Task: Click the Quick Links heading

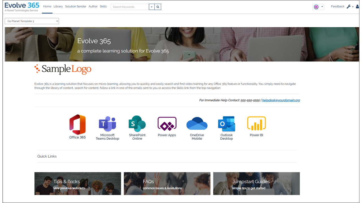Action: (47, 156)
